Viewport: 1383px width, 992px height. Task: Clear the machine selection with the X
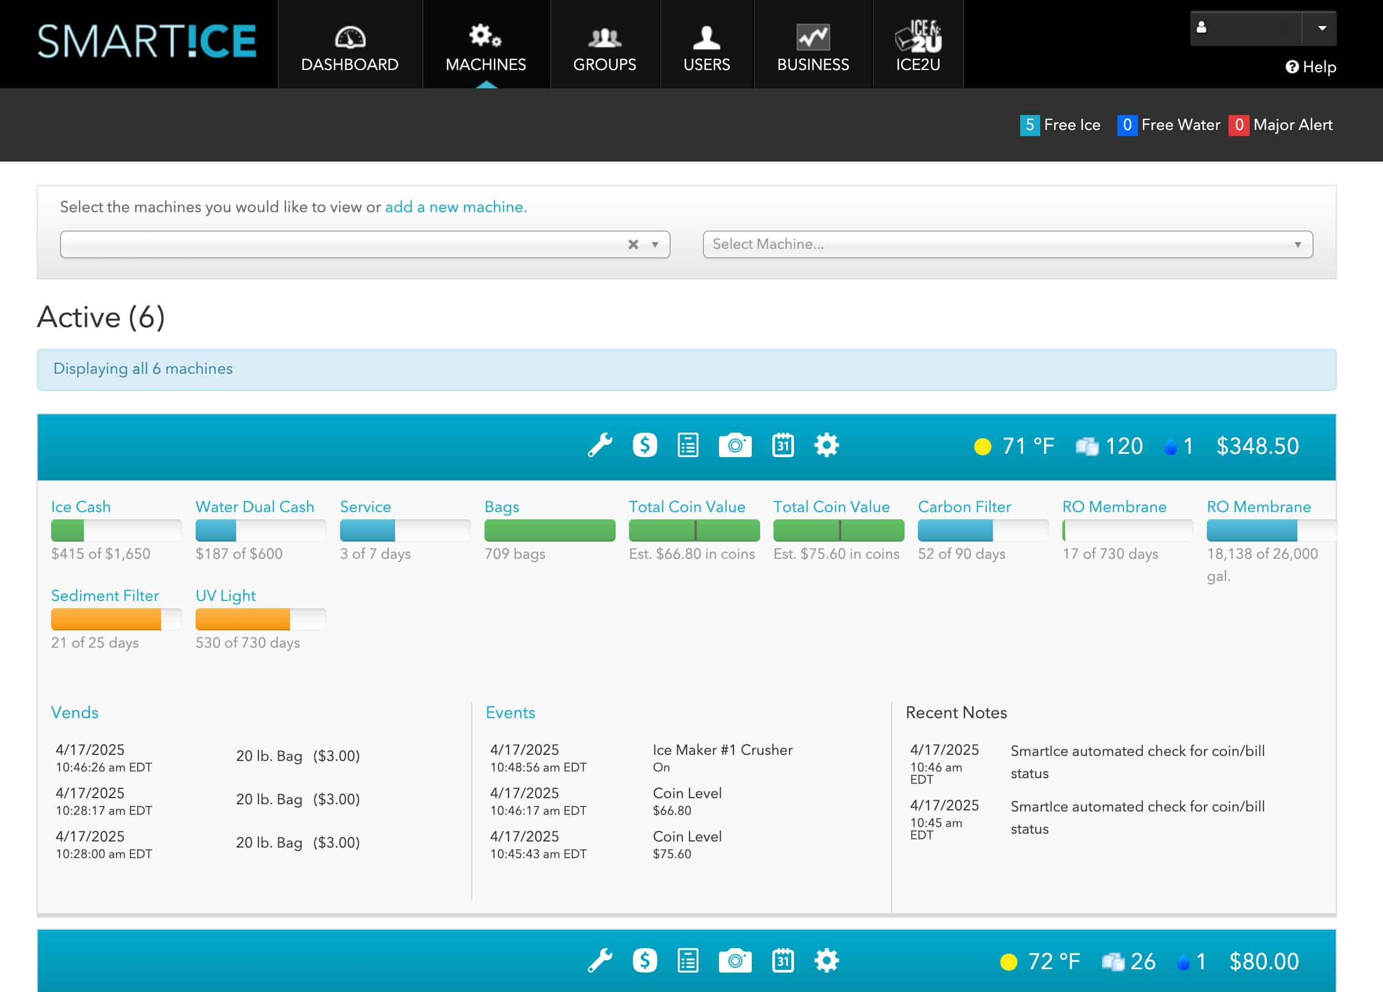coord(634,244)
